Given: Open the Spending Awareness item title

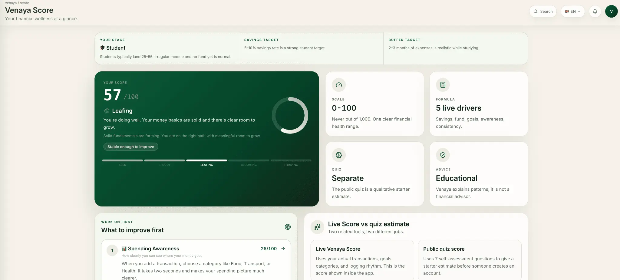Looking at the screenshot, I should click(x=153, y=249).
